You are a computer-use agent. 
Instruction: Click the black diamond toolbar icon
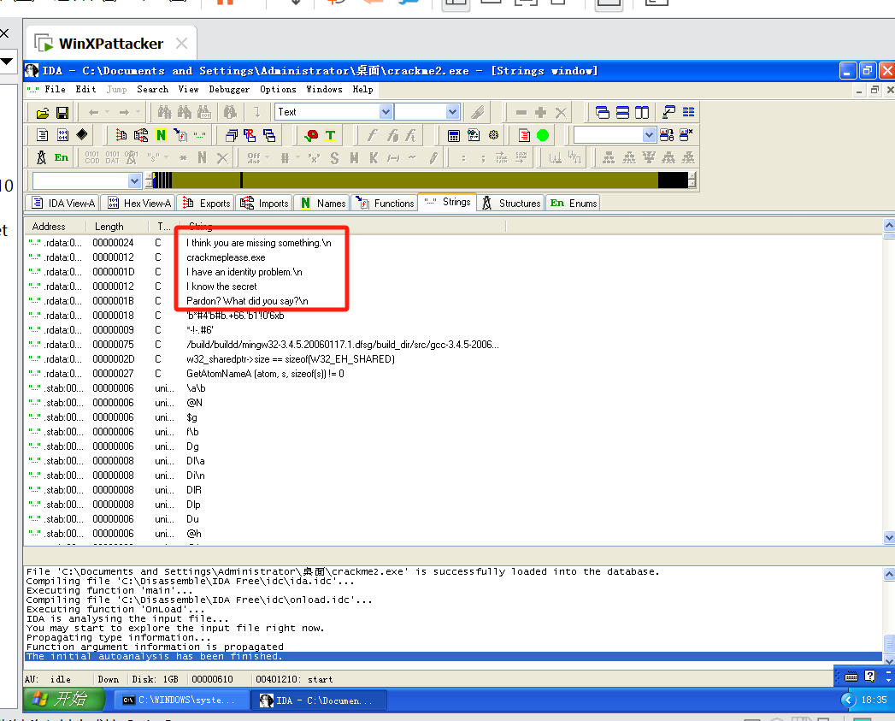point(82,135)
